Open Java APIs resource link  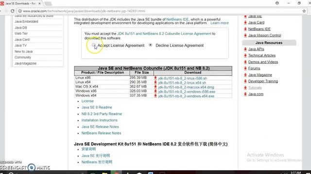pos(256,49)
